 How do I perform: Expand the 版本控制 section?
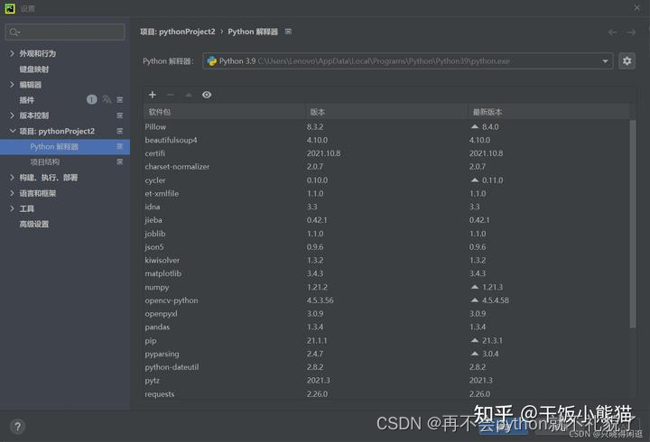12,115
